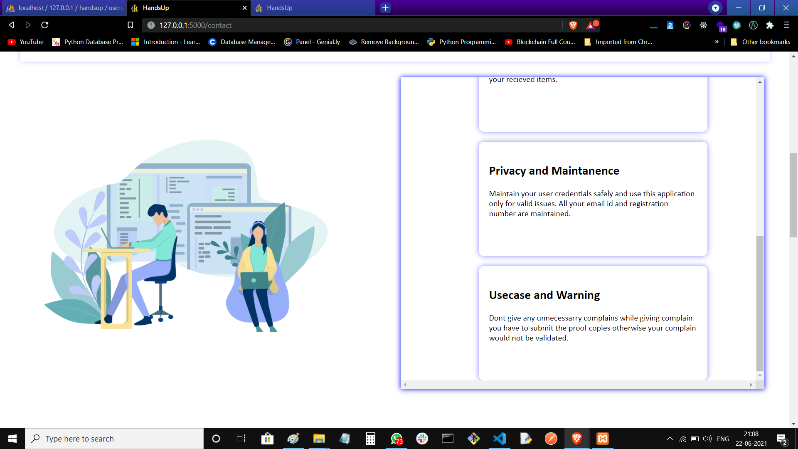Image resolution: width=798 pixels, height=449 pixels.
Task: Open Postman from the taskbar
Action: click(x=551, y=439)
